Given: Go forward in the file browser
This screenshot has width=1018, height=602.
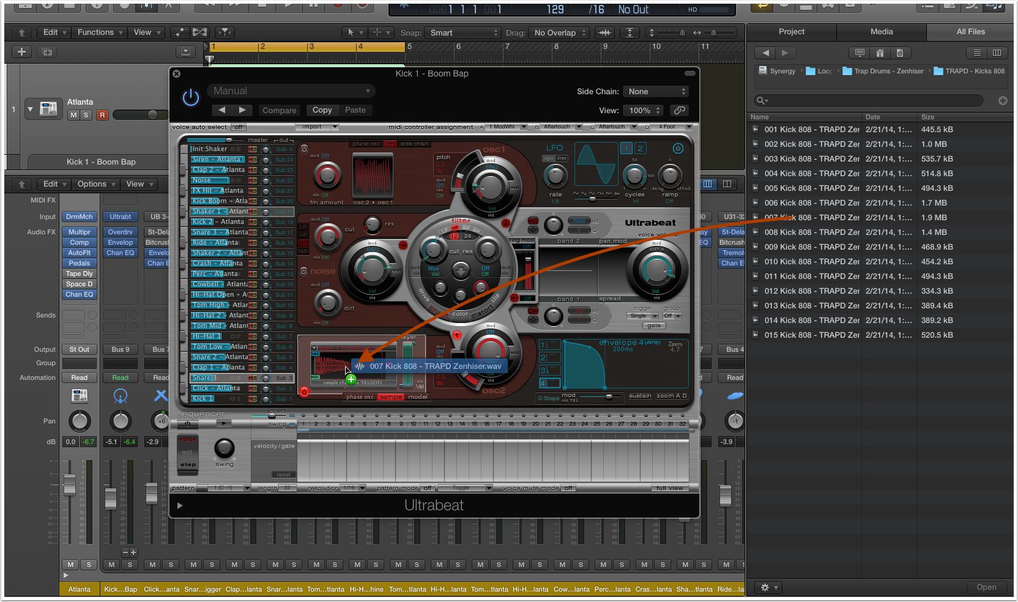Looking at the screenshot, I should pos(786,53).
